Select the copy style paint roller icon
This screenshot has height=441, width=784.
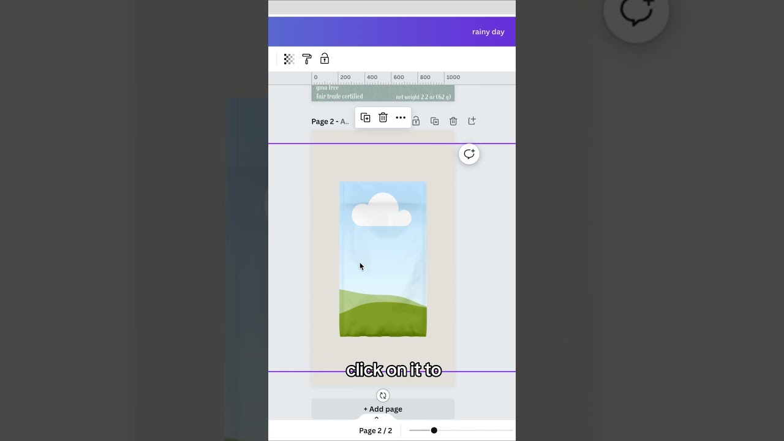307,59
